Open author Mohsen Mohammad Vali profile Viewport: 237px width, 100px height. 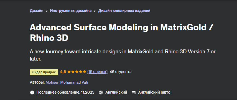coord(67,82)
